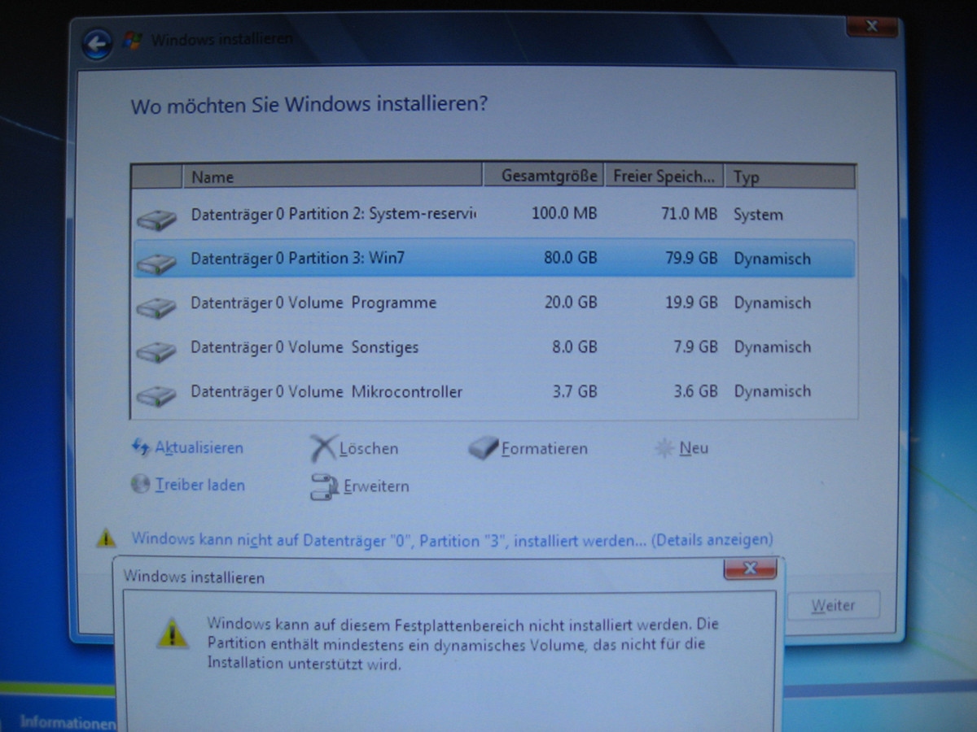Select Datenträger 0 Volume Programme row
Viewport: 977px width, 732px height.
coord(494,303)
